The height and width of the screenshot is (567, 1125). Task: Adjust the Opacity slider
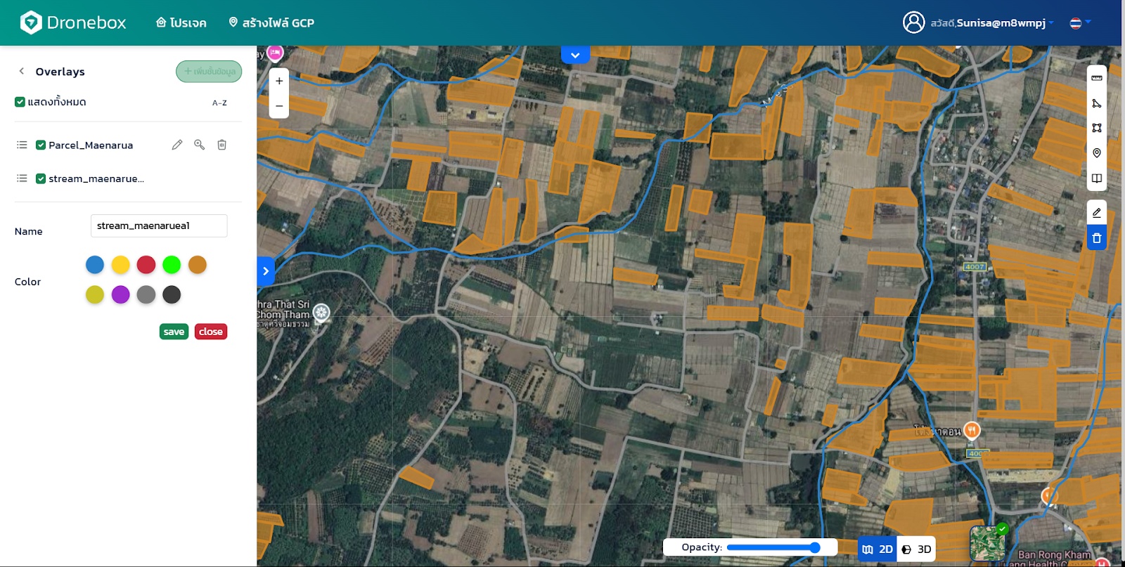tap(773, 547)
